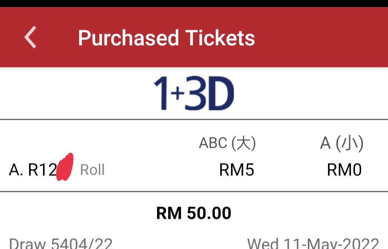Screen dimensions: 388x249
Task: Tap the 小 Chinese character
Action: (350, 143)
